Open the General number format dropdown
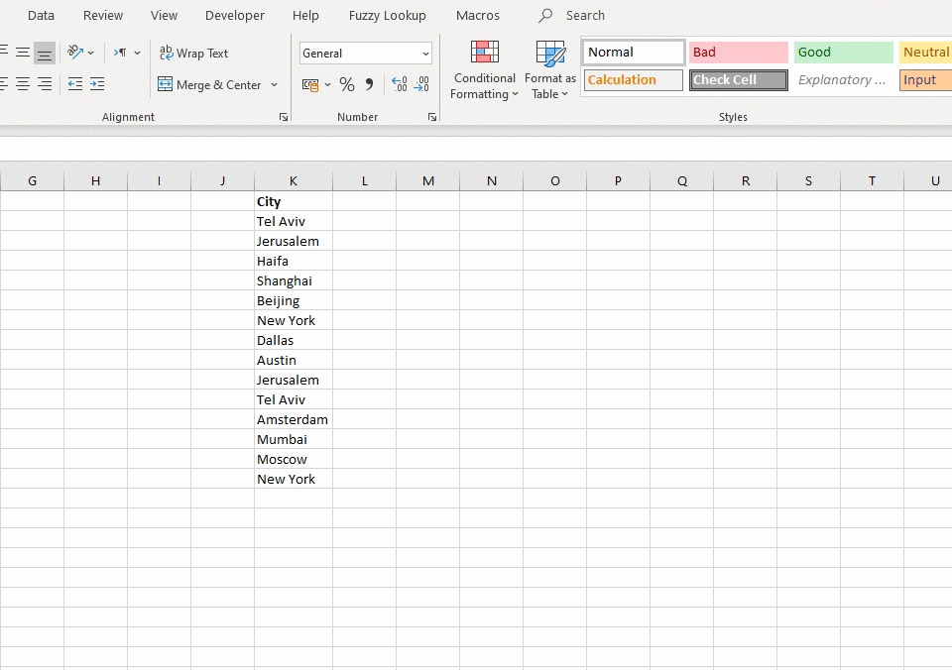This screenshot has height=670, width=952. point(425,54)
